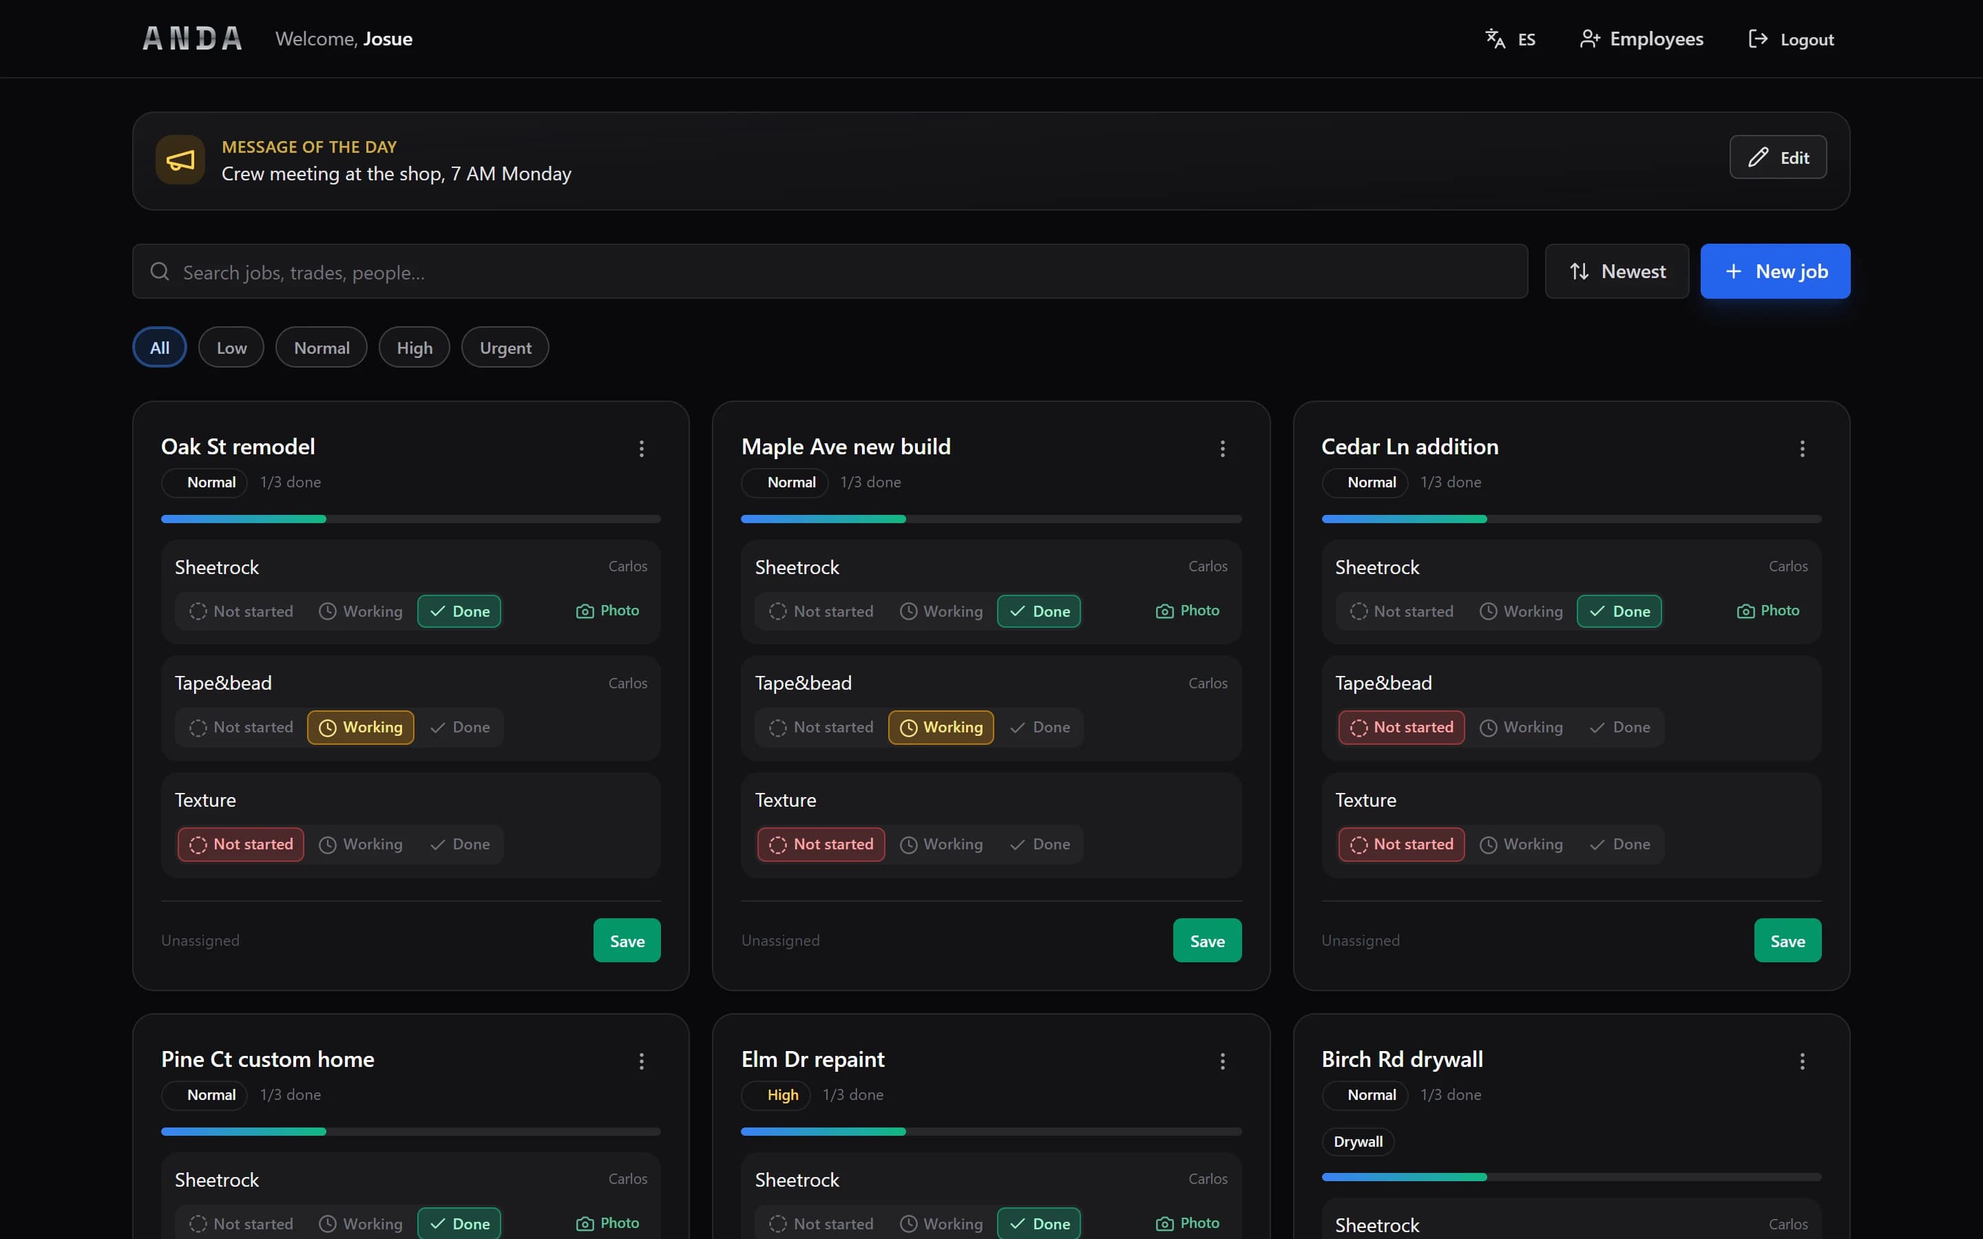
Task: Mark Oak St Tape&bead as Done
Action: click(x=460, y=727)
